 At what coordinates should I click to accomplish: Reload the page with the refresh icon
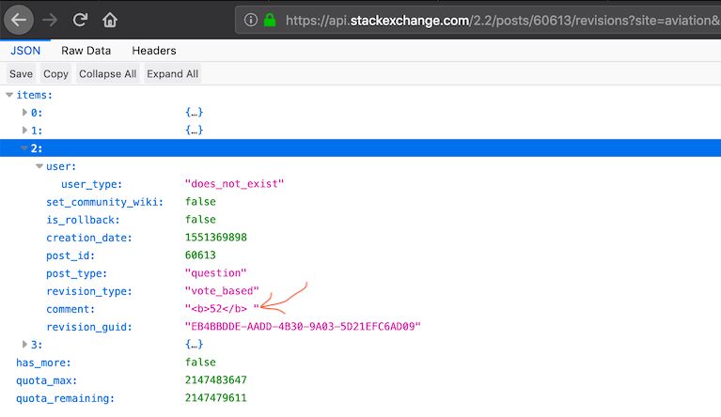80,20
